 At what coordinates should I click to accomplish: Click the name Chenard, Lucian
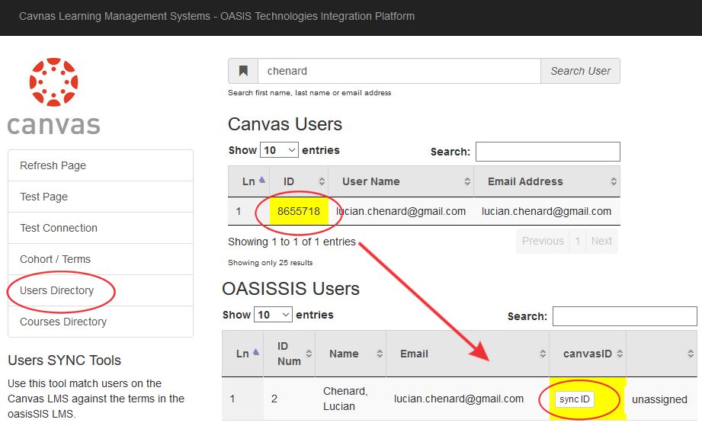(x=345, y=399)
